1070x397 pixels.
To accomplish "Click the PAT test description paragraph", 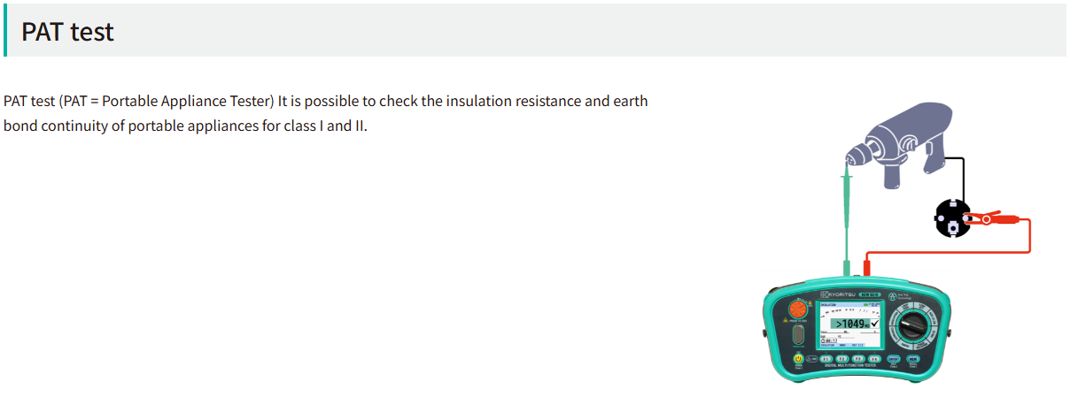I will coord(326,113).
